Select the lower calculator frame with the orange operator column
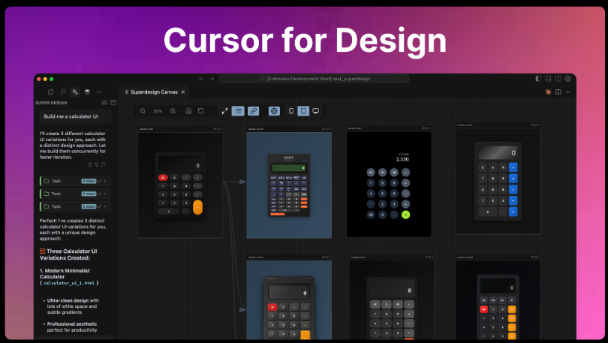608x343 pixels. pyautogui.click(x=498, y=297)
